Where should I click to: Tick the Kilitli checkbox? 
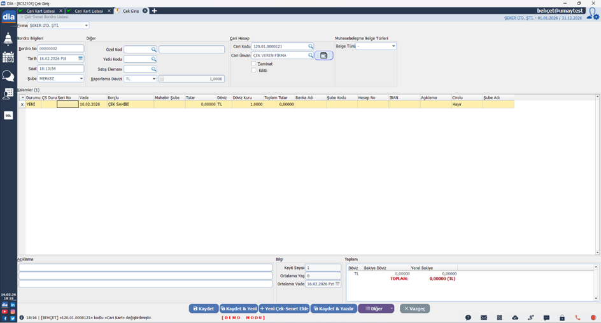254,71
